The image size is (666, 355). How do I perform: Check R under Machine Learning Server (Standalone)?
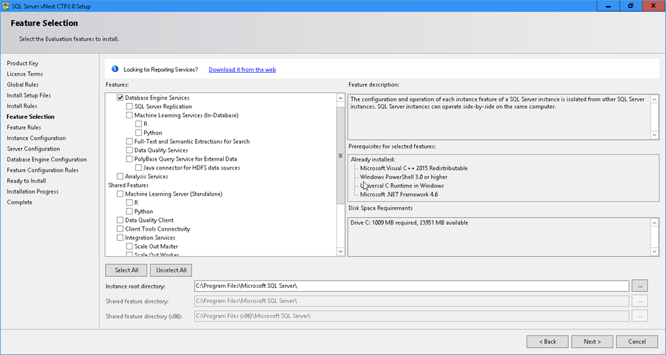pyautogui.click(x=129, y=203)
